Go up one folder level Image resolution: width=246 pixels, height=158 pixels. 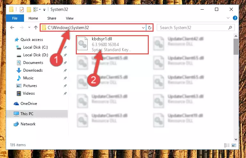pyautogui.click(x=36, y=28)
